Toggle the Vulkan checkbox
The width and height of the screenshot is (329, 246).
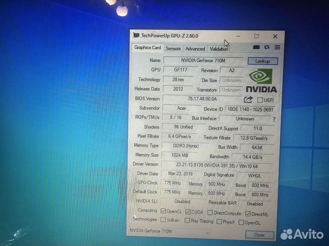point(163,220)
